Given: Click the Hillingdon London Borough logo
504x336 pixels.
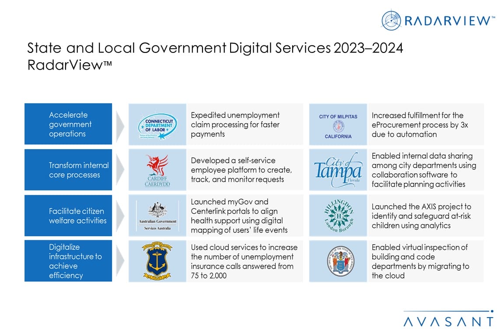Looking at the screenshot, I should 338,216.
